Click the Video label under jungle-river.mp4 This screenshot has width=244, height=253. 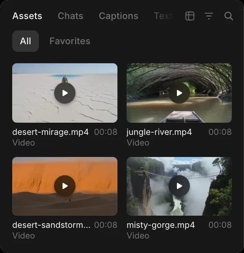click(x=138, y=143)
